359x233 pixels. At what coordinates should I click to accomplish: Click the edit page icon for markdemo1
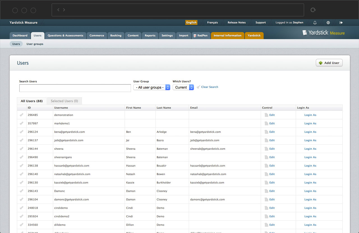[266, 123]
